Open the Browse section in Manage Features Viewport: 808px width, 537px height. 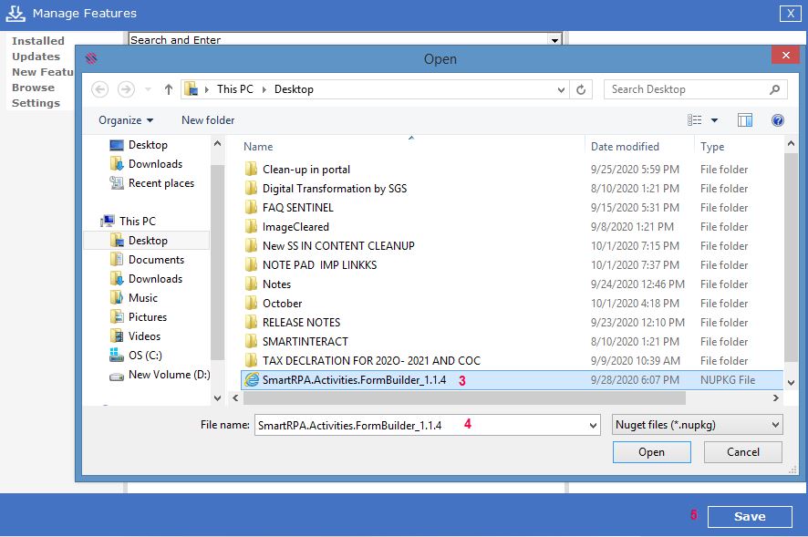click(33, 88)
